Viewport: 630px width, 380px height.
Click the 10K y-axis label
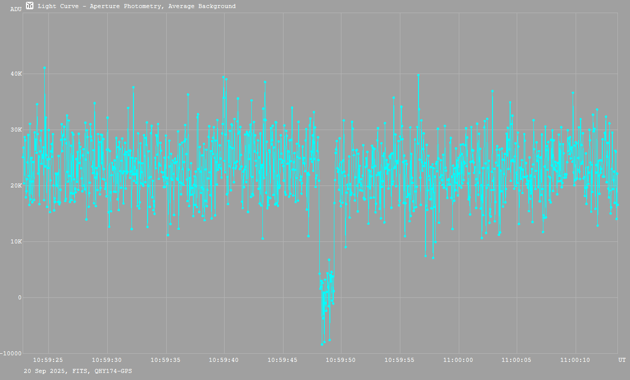17,242
